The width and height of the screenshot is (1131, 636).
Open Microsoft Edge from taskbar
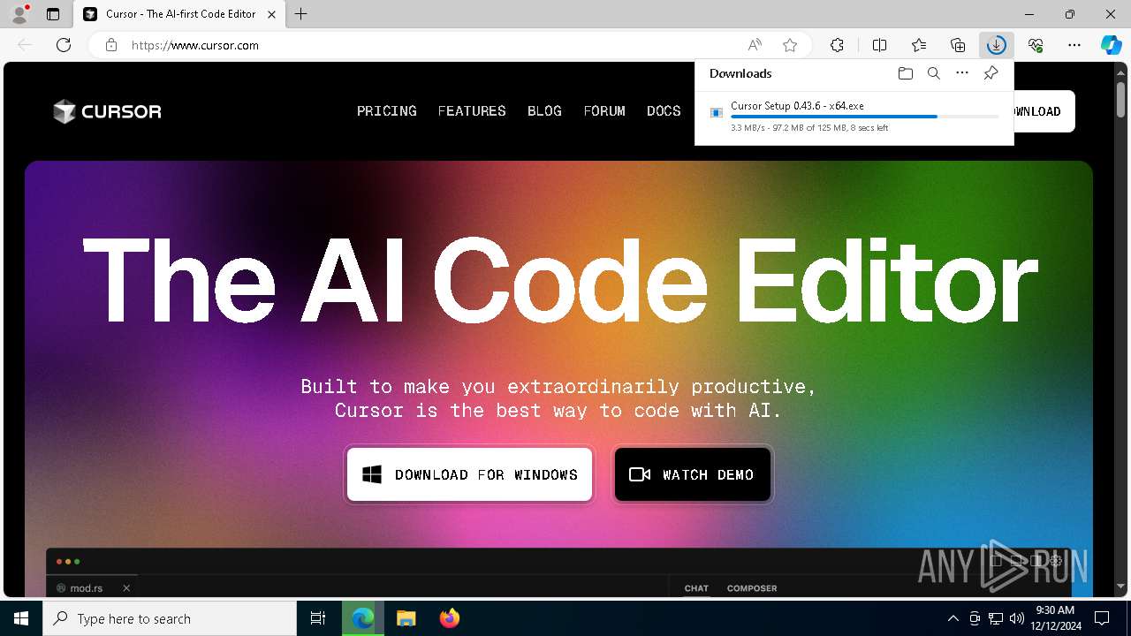click(363, 618)
